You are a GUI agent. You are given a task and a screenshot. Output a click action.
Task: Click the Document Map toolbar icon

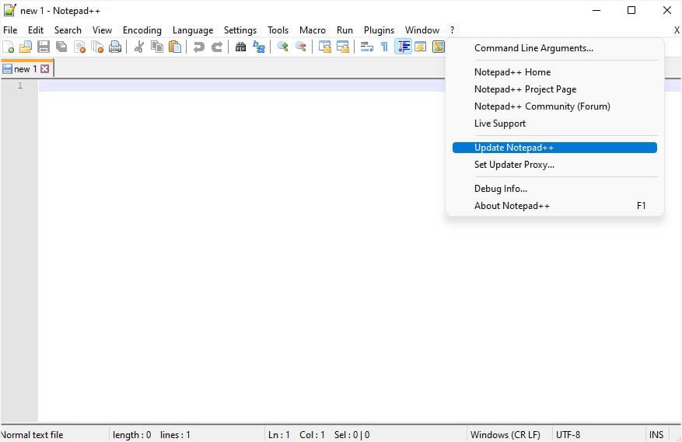[439, 47]
